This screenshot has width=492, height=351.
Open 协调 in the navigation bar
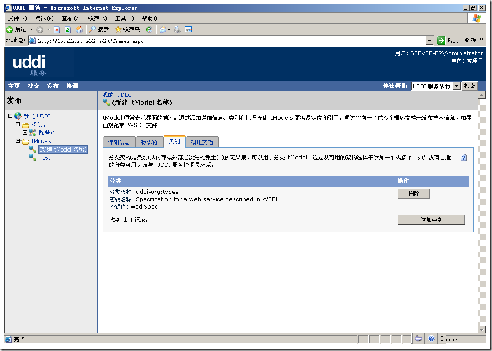[72, 86]
